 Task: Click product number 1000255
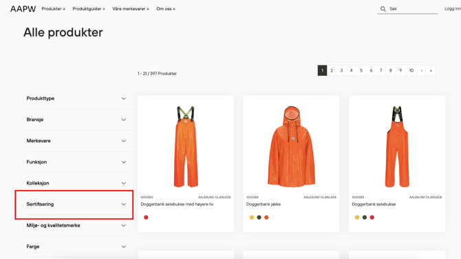pos(358,197)
